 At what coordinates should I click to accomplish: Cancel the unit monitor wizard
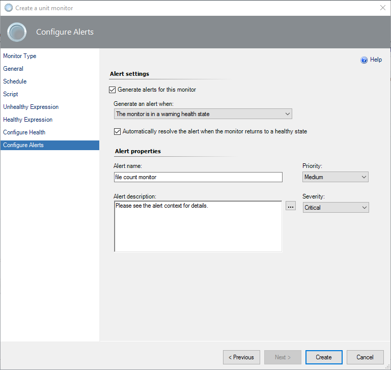(365, 357)
